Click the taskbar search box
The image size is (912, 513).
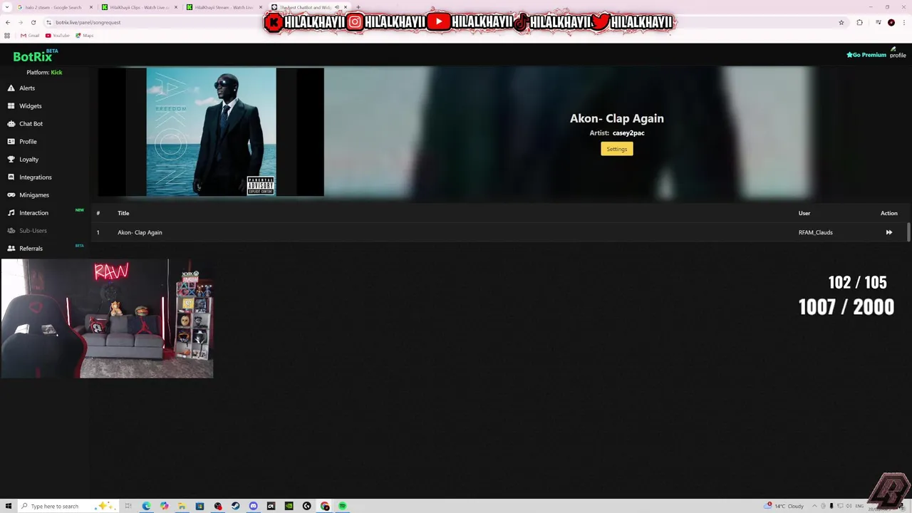67,506
